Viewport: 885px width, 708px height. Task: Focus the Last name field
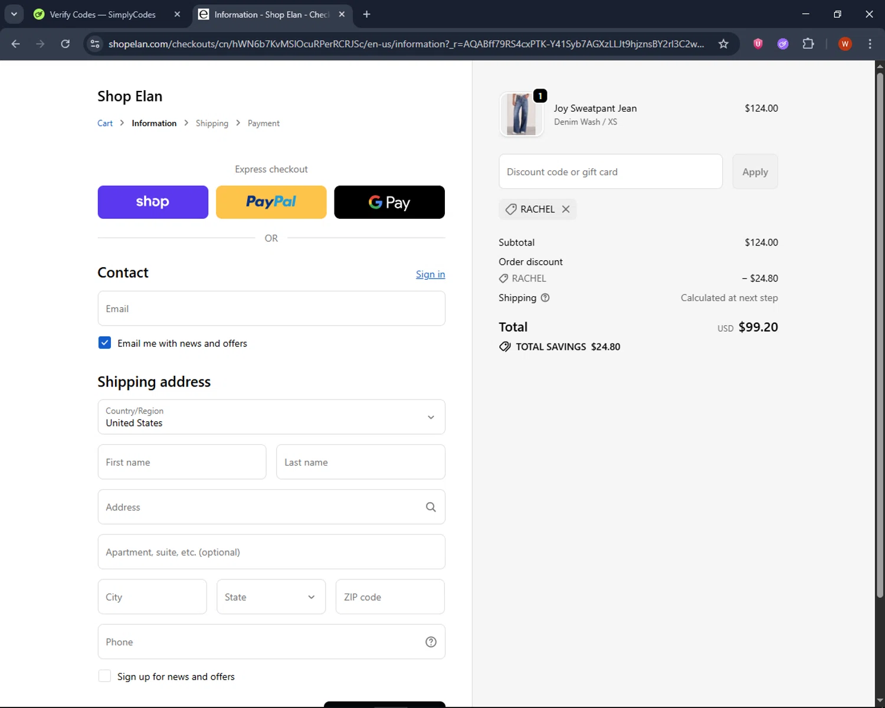point(360,462)
